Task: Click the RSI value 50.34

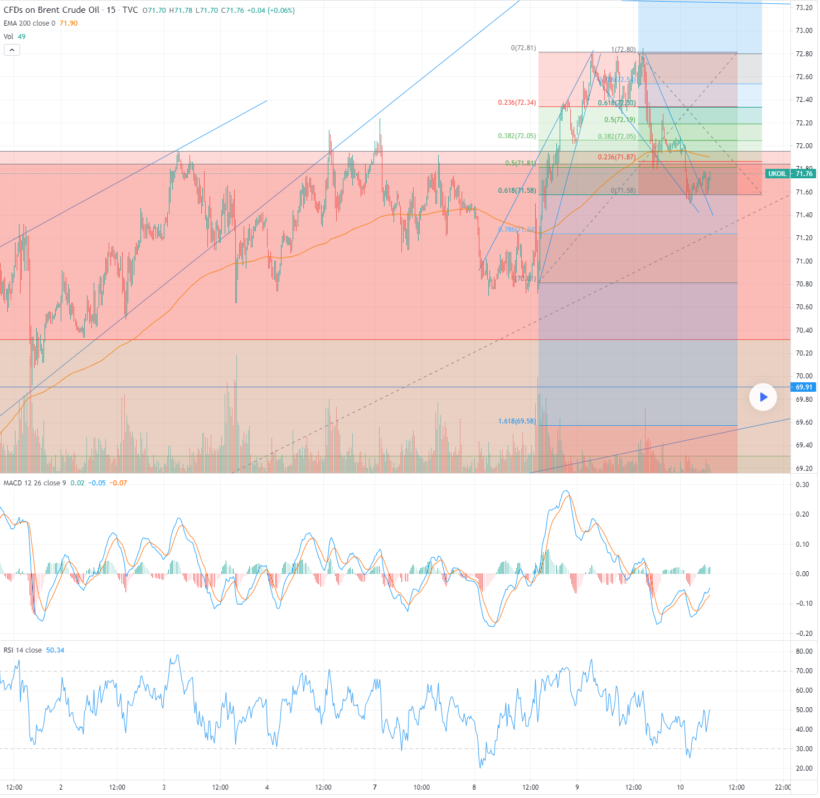Action: coord(55,650)
